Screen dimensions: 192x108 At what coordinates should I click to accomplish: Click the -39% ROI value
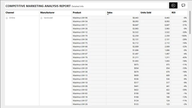[184, 90]
